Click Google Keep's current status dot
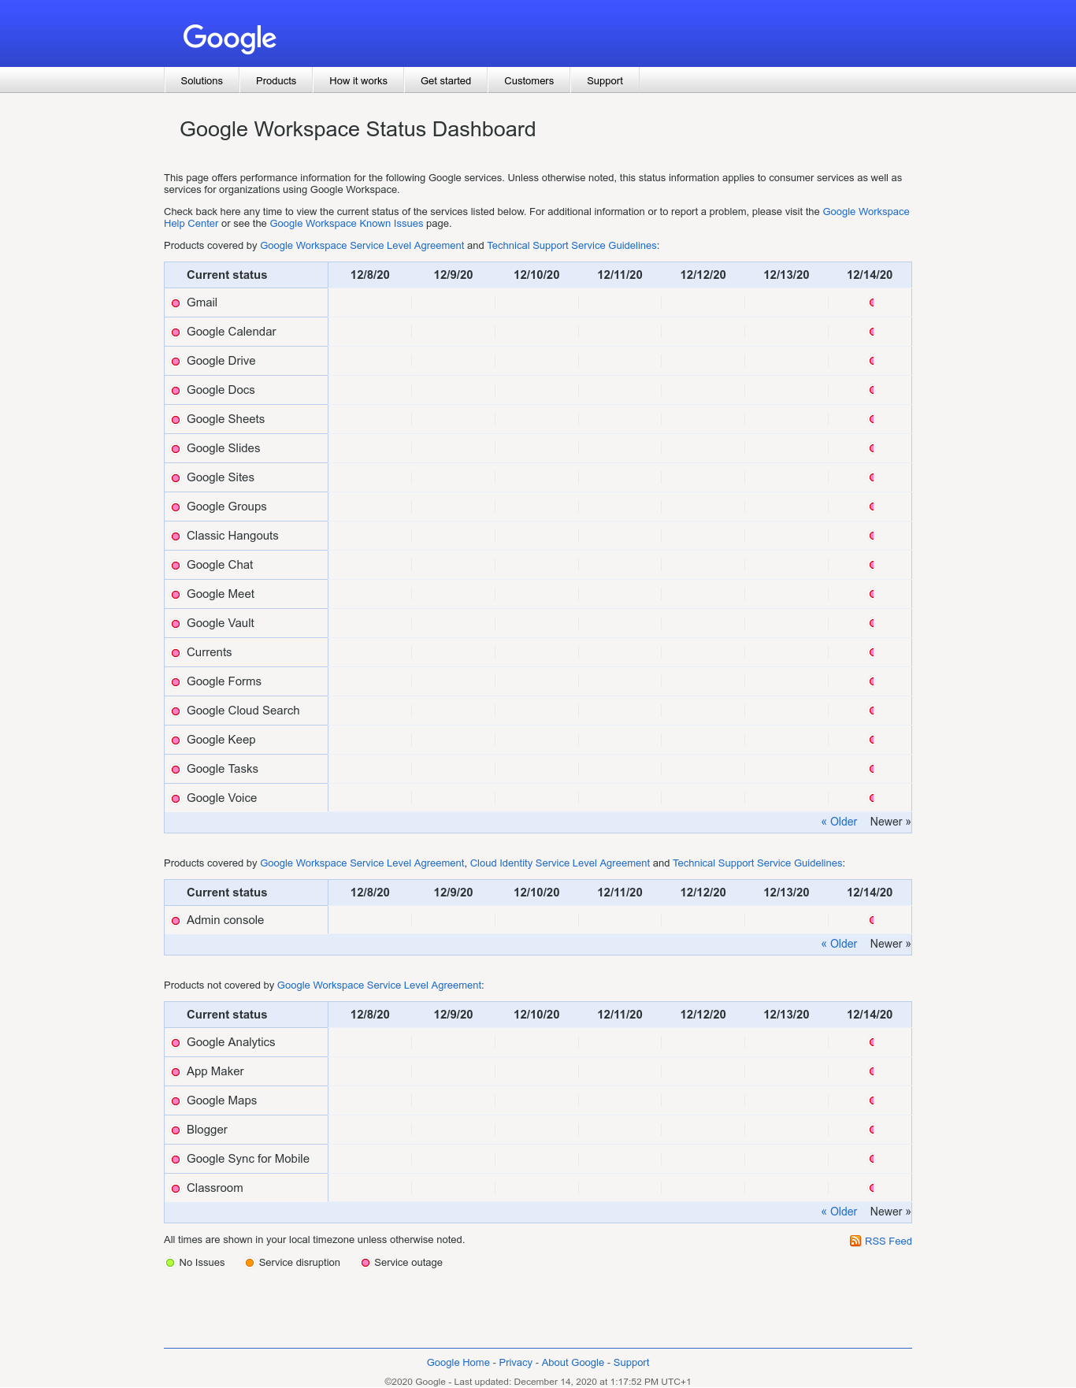This screenshot has height=1388, width=1076. pos(176,740)
